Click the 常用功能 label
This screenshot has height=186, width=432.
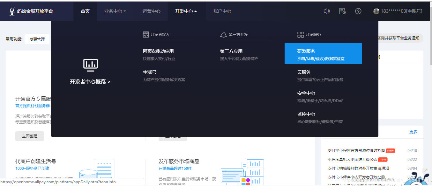click(14, 39)
